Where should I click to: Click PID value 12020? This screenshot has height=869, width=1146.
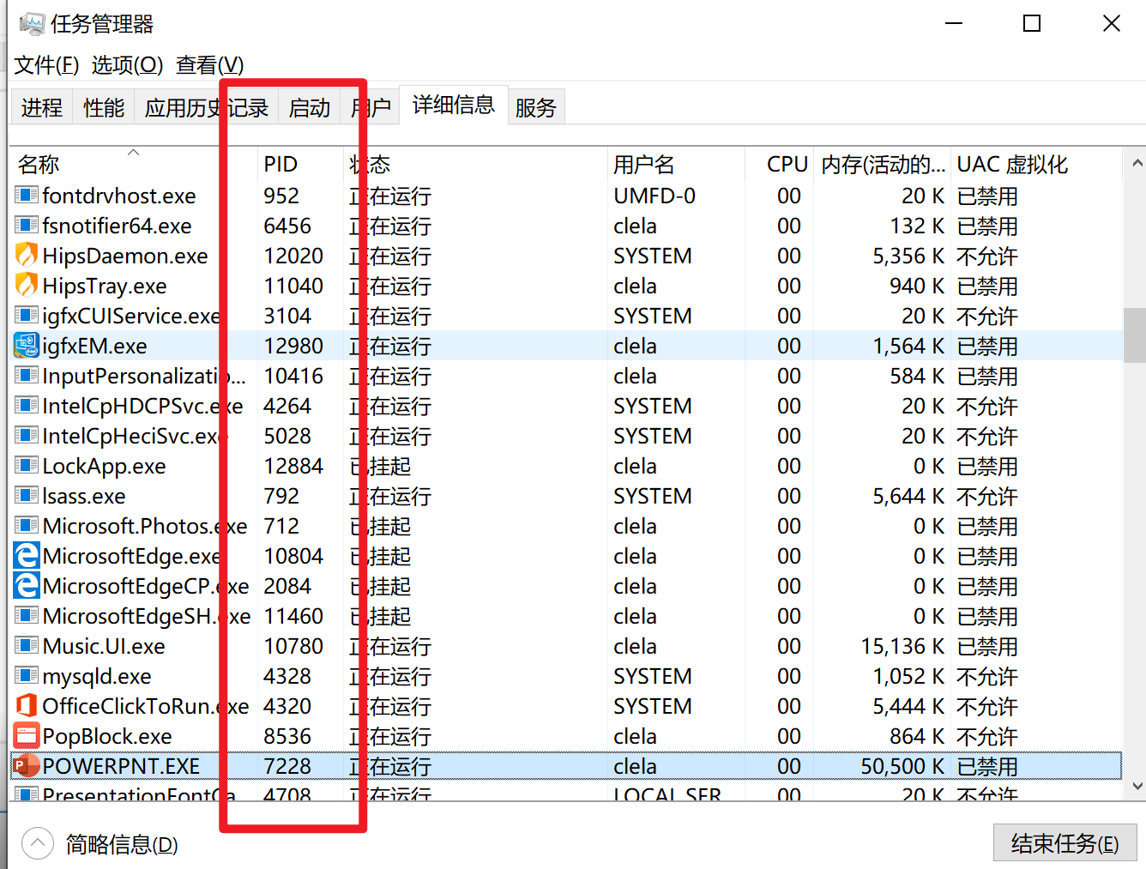(x=293, y=256)
